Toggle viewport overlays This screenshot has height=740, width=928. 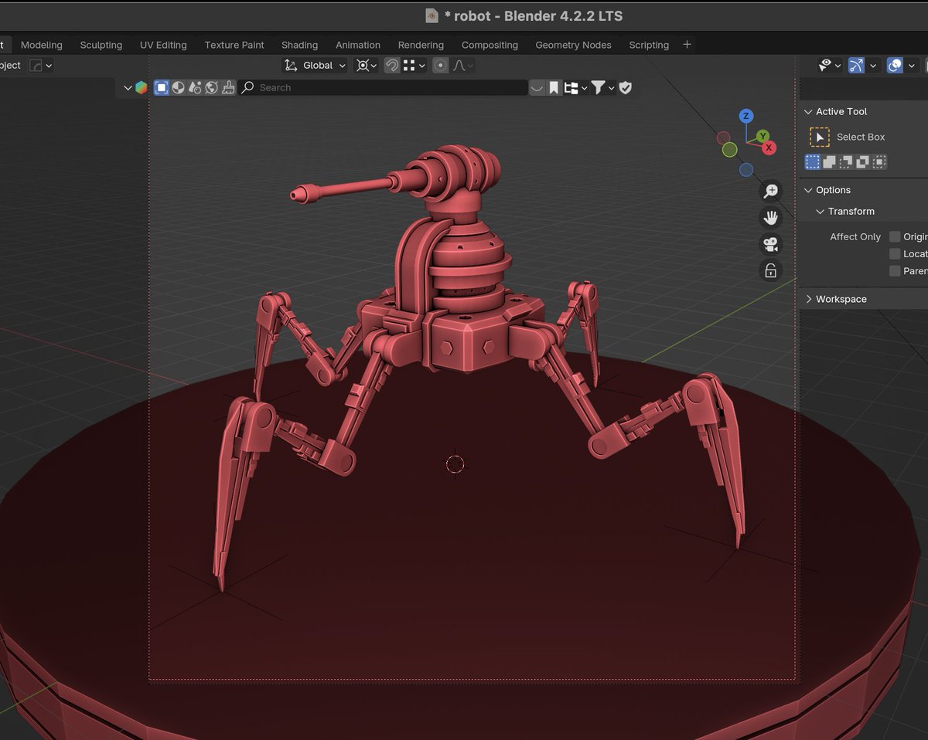[x=895, y=66]
